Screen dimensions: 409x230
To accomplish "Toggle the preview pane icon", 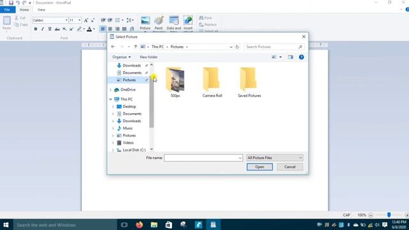I will point(290,57).
